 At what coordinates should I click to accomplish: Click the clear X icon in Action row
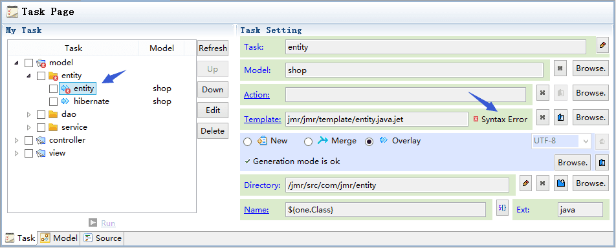[542, 93]
